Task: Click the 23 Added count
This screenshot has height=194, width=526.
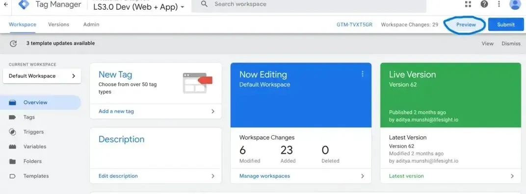Action: click(x=288, y=154)
